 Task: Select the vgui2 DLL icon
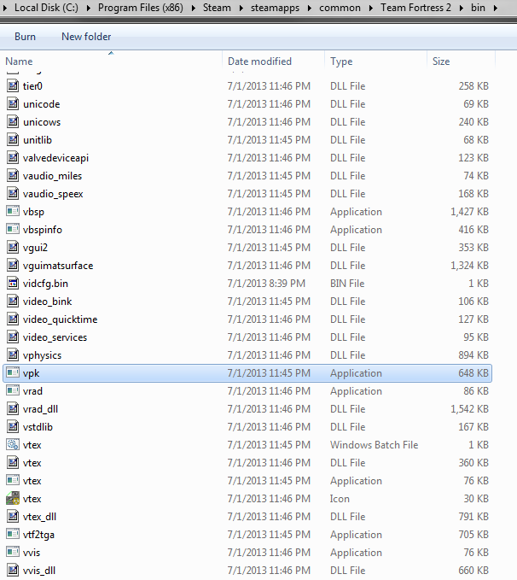coord(13,248)
